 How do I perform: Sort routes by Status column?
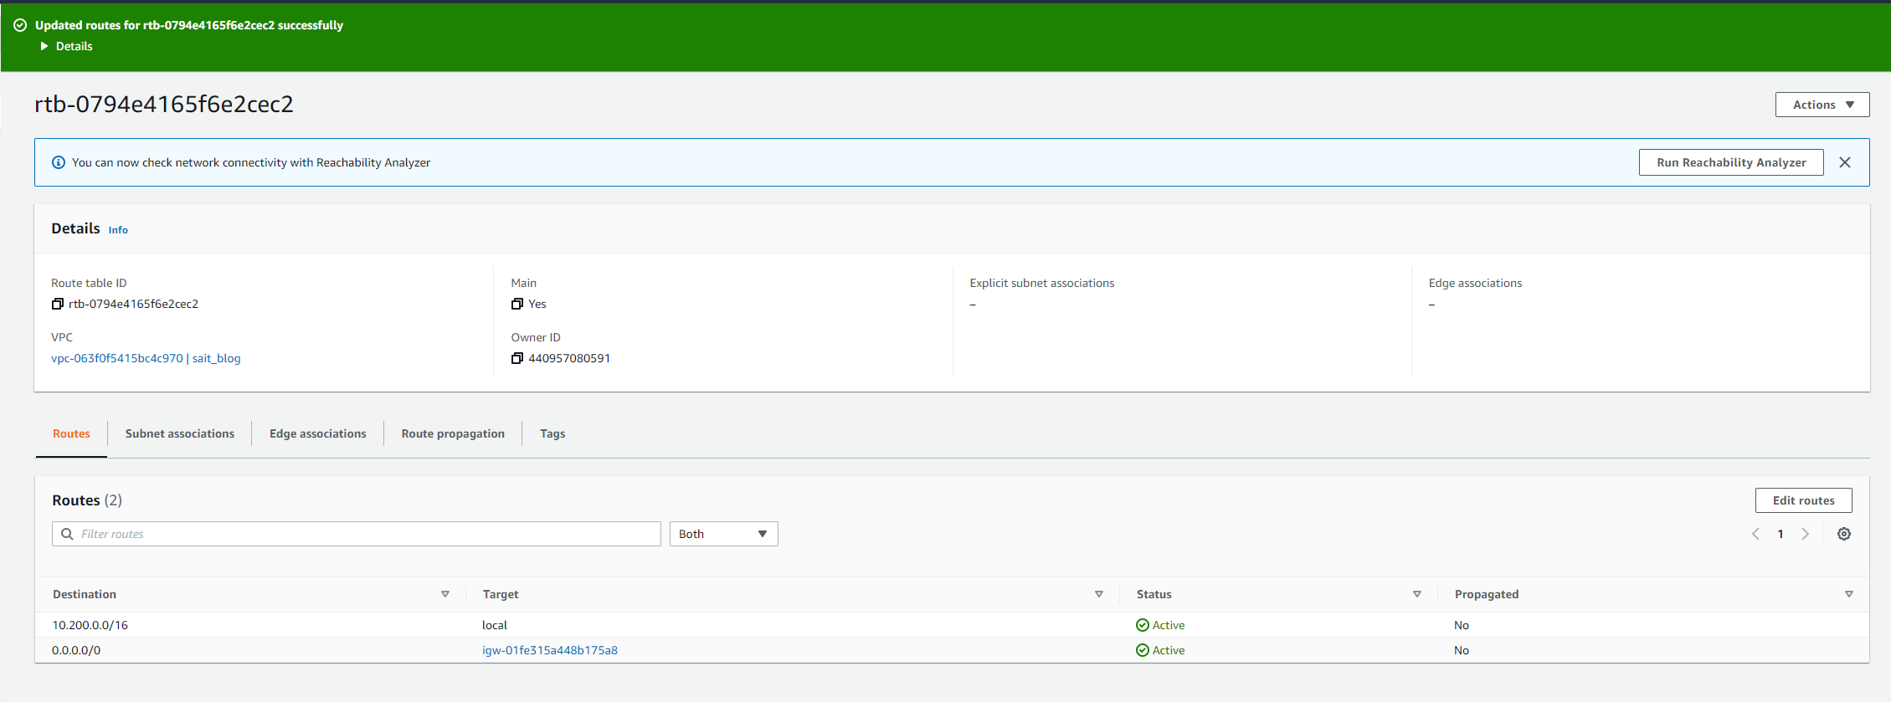[1416, 594]
